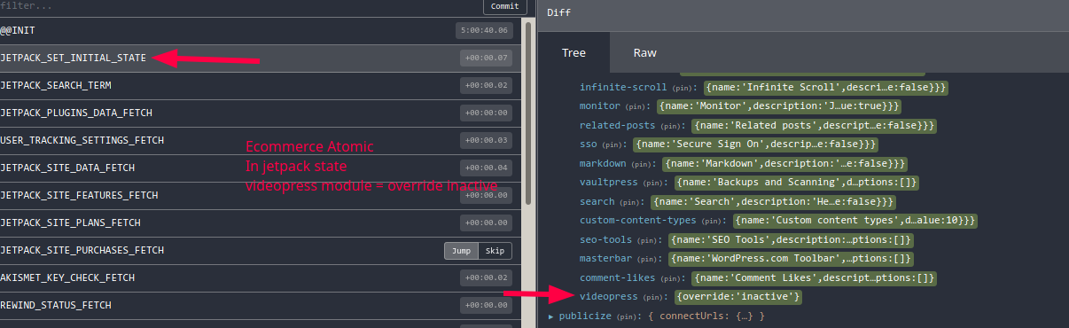Focus the filter input field
The width and height of the screenshot is (1069, 328).
239,6
